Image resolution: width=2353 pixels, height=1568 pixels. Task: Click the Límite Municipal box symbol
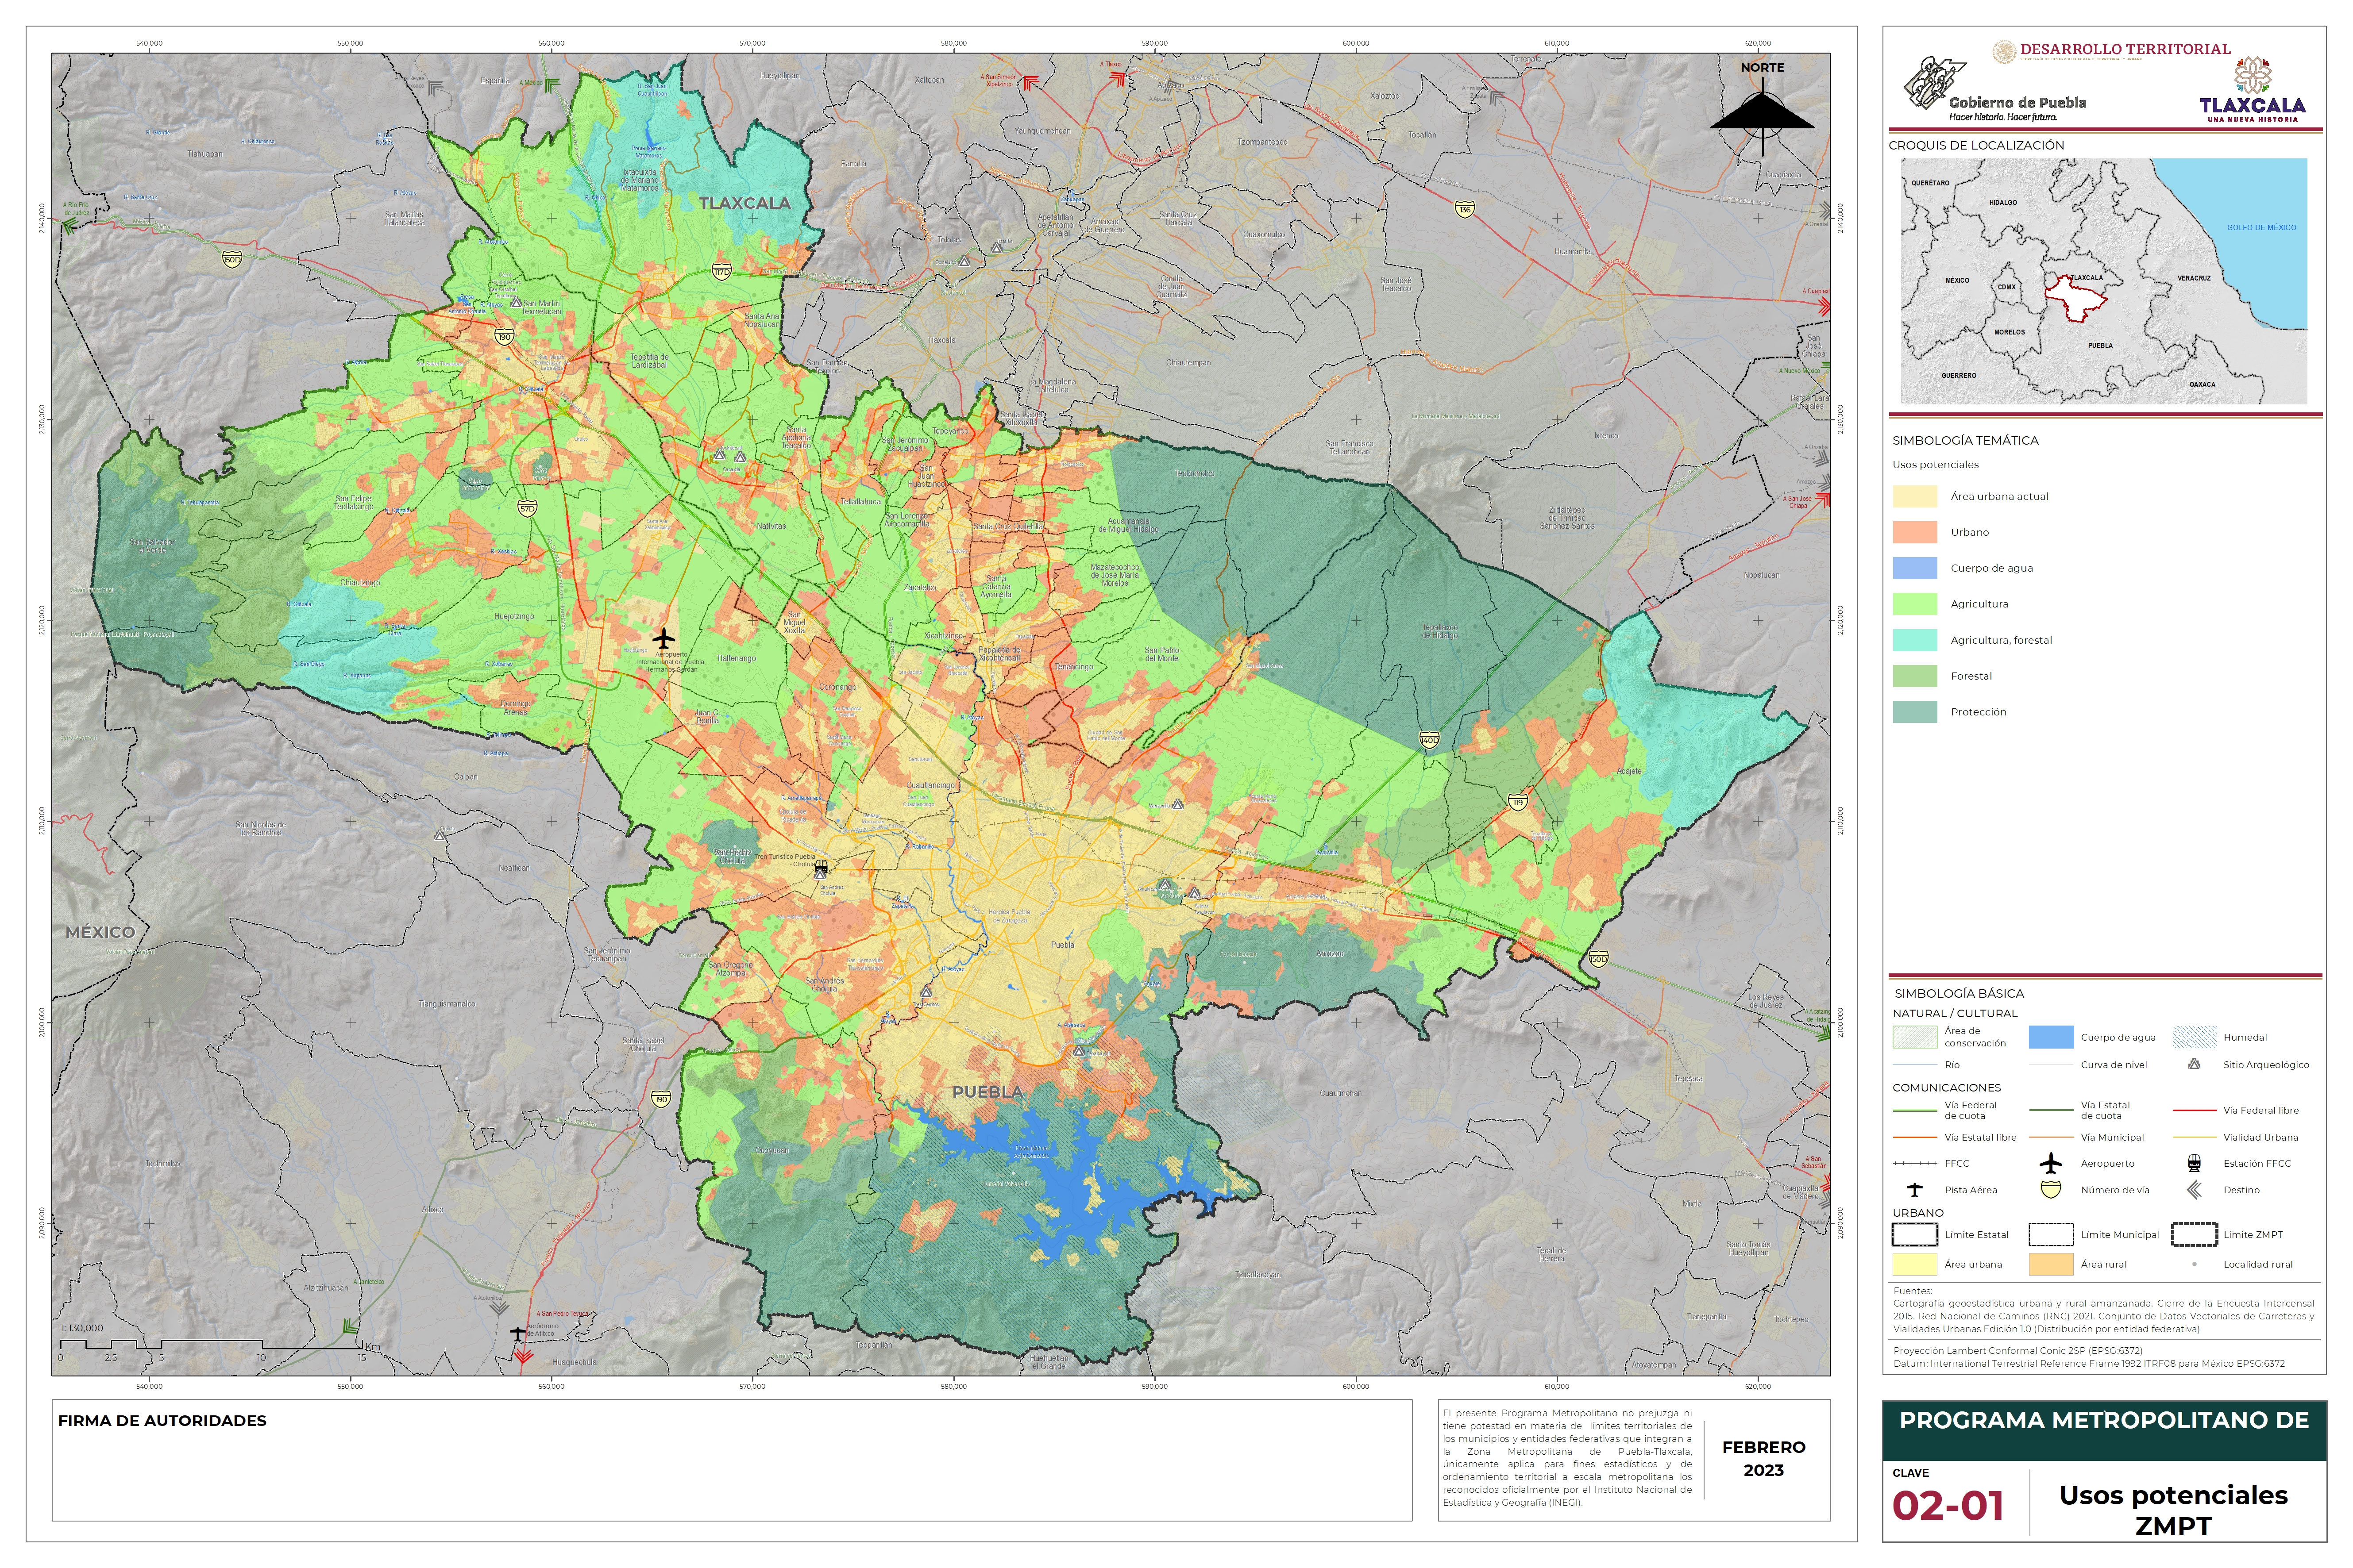(2051, 1234)
